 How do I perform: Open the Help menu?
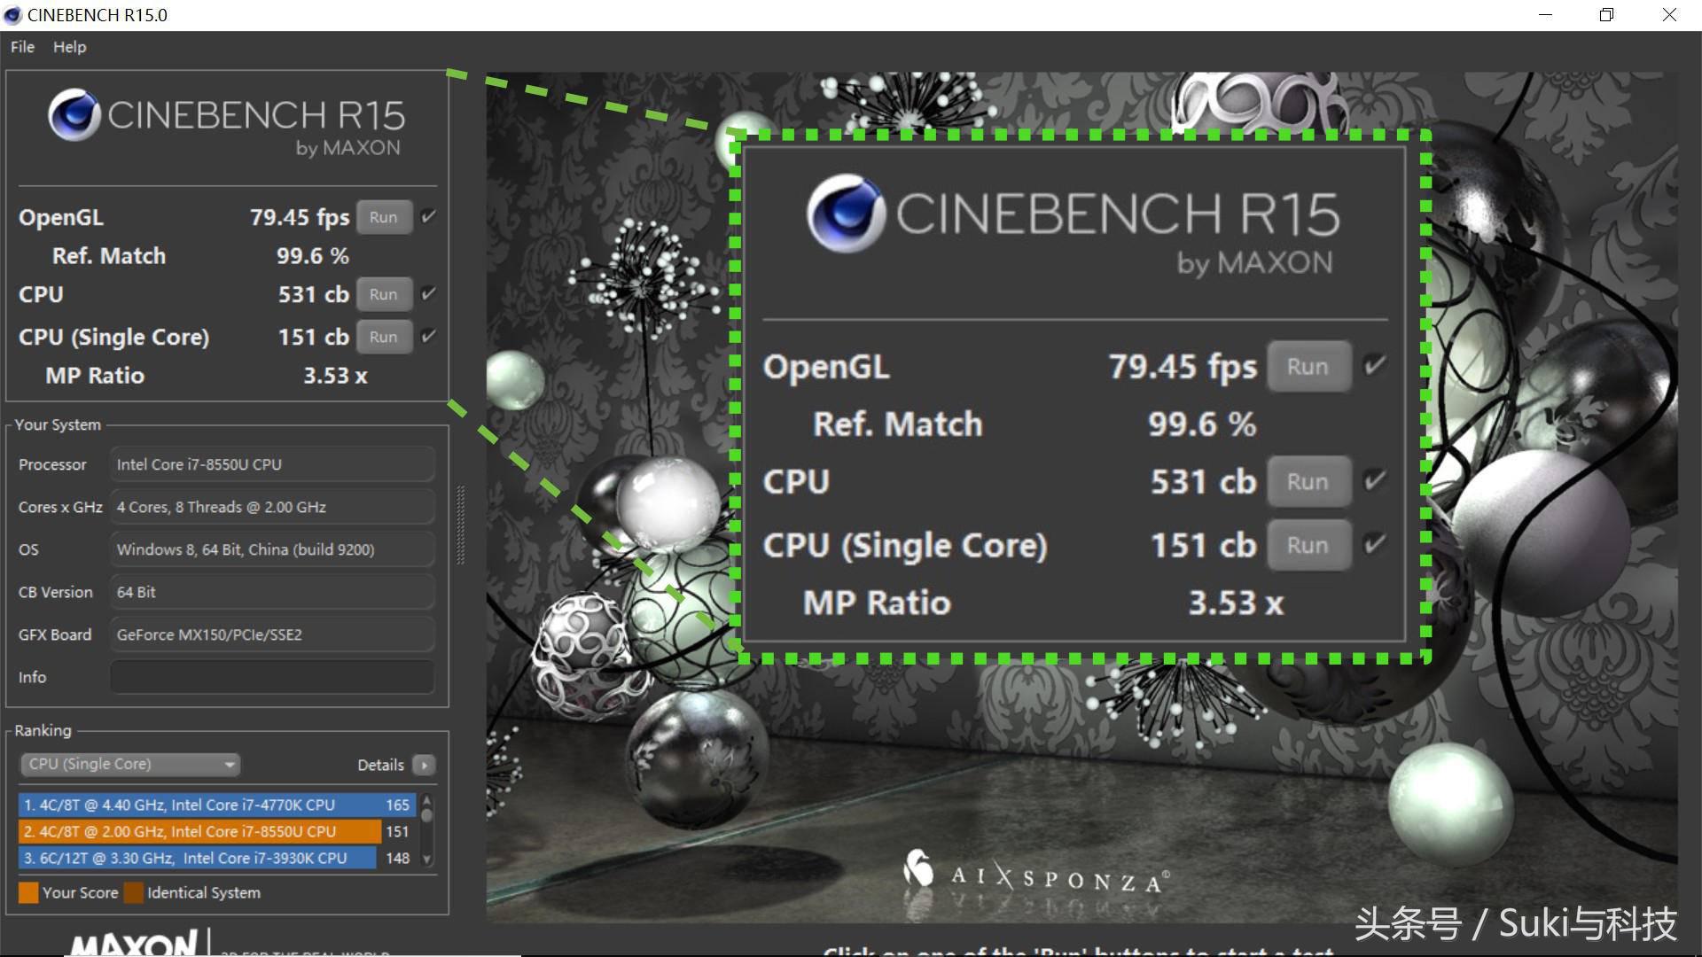[69, 47]
